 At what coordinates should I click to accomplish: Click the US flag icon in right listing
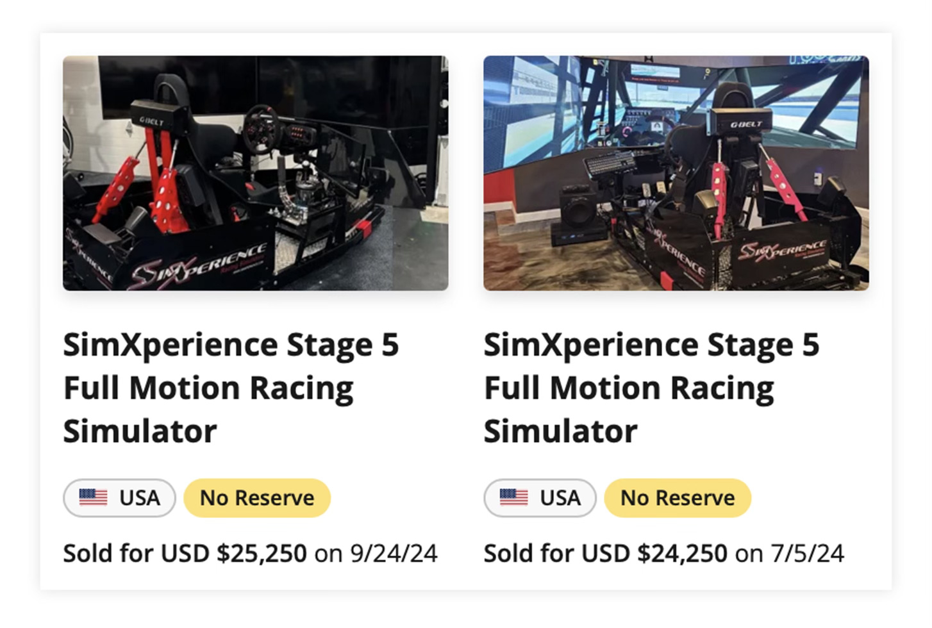[513, 497]
